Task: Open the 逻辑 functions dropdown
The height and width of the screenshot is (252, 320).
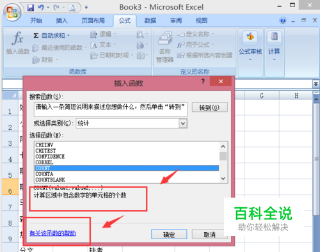Action: (x=103, y=34)
